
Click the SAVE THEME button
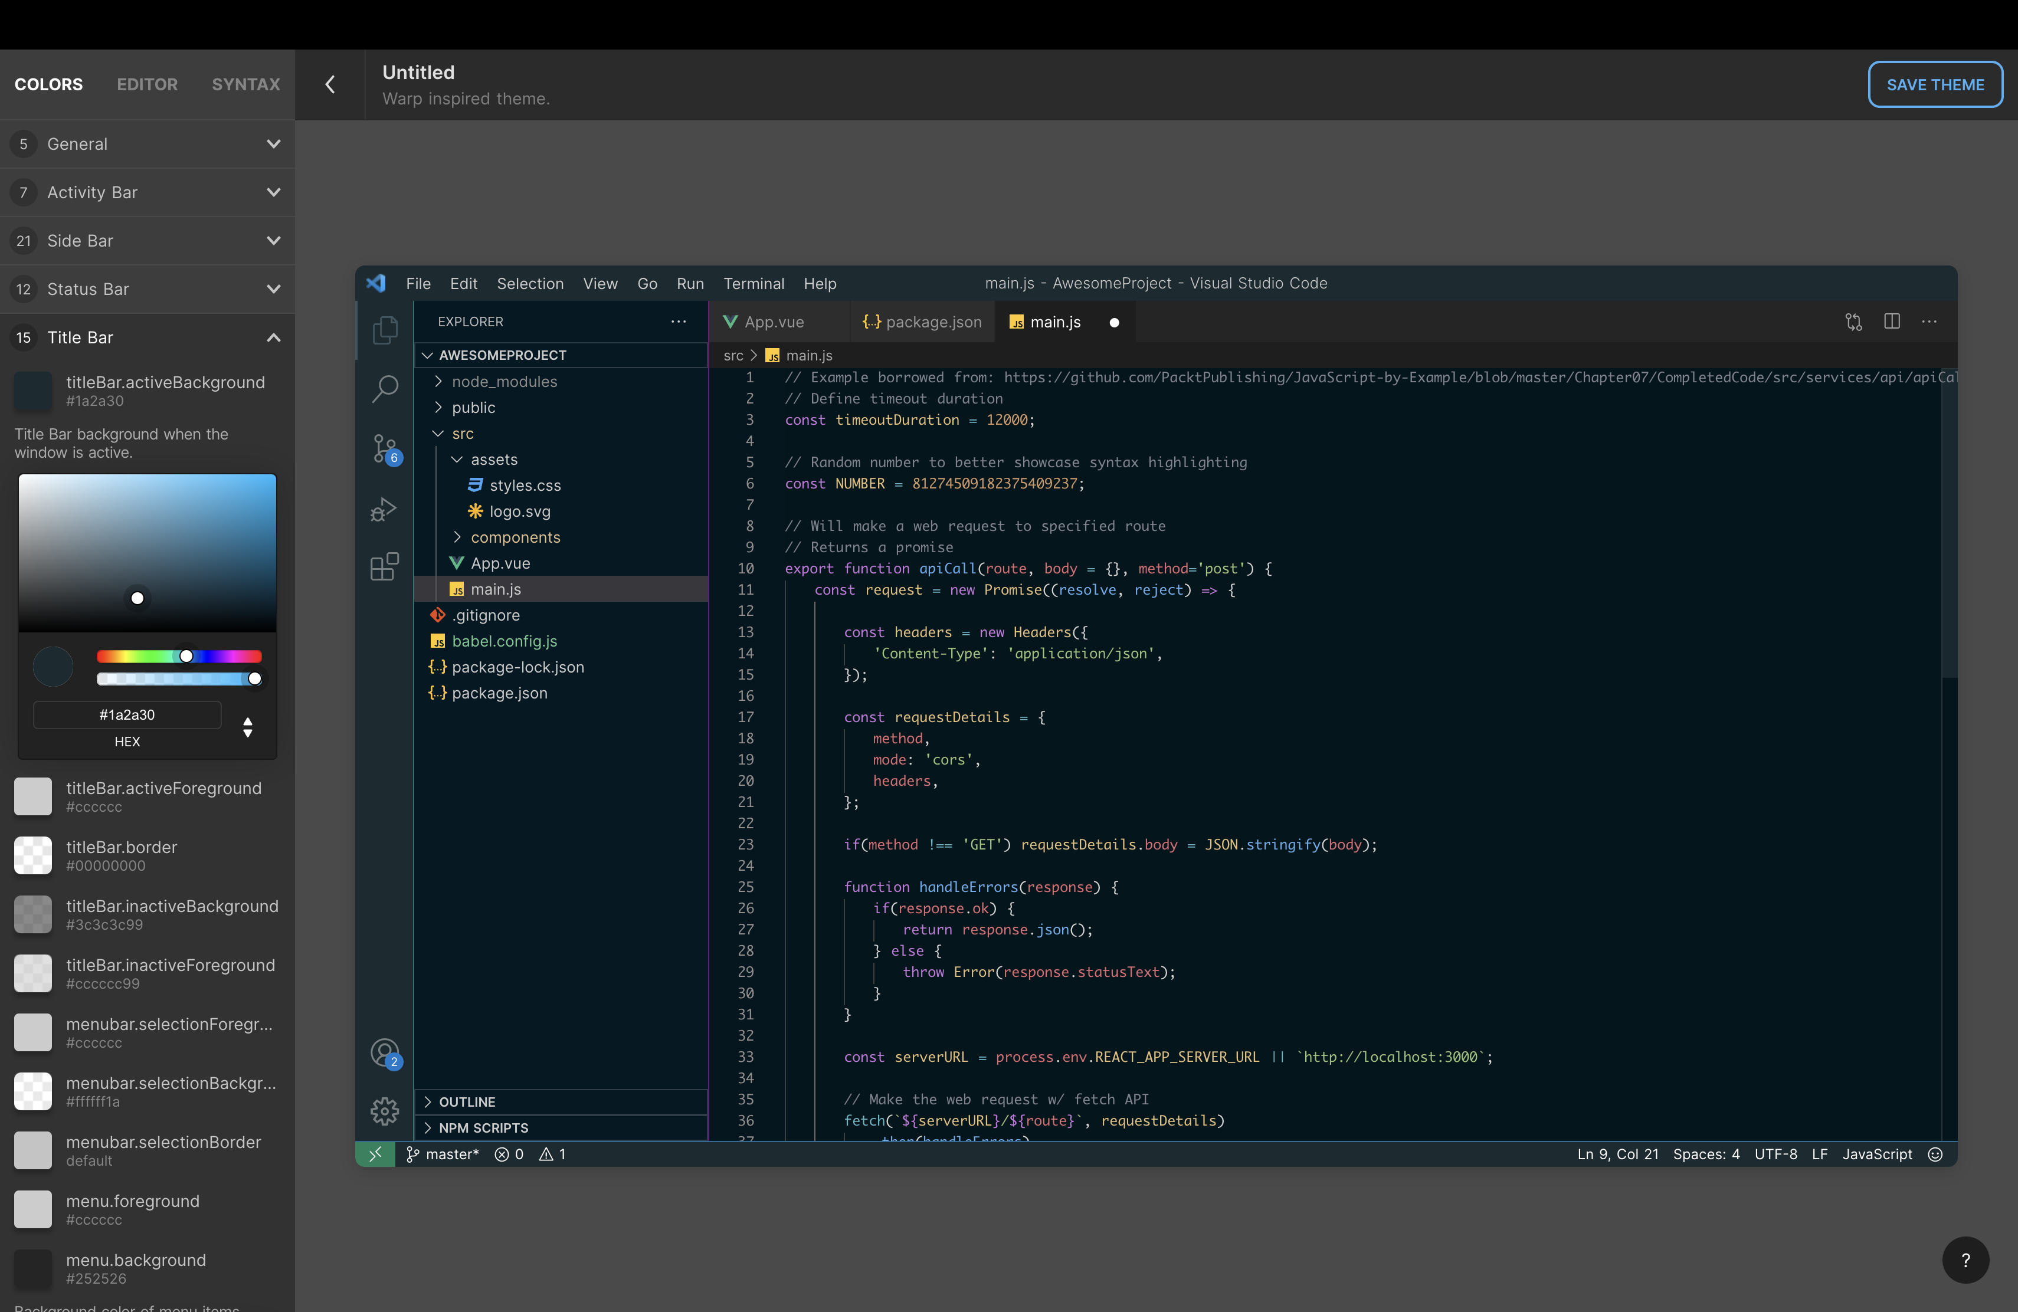1935,85
